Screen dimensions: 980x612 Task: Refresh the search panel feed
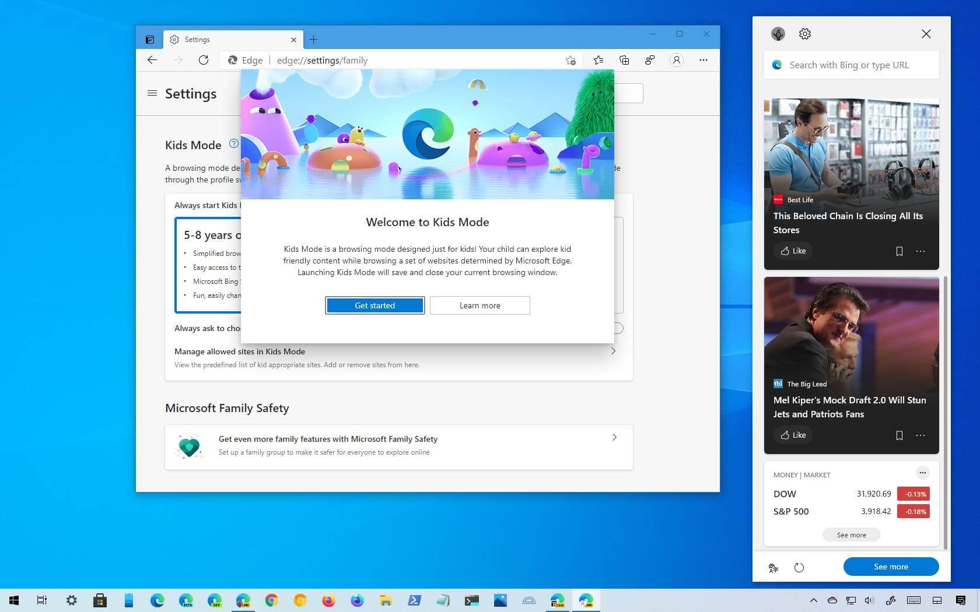[799, 568]
